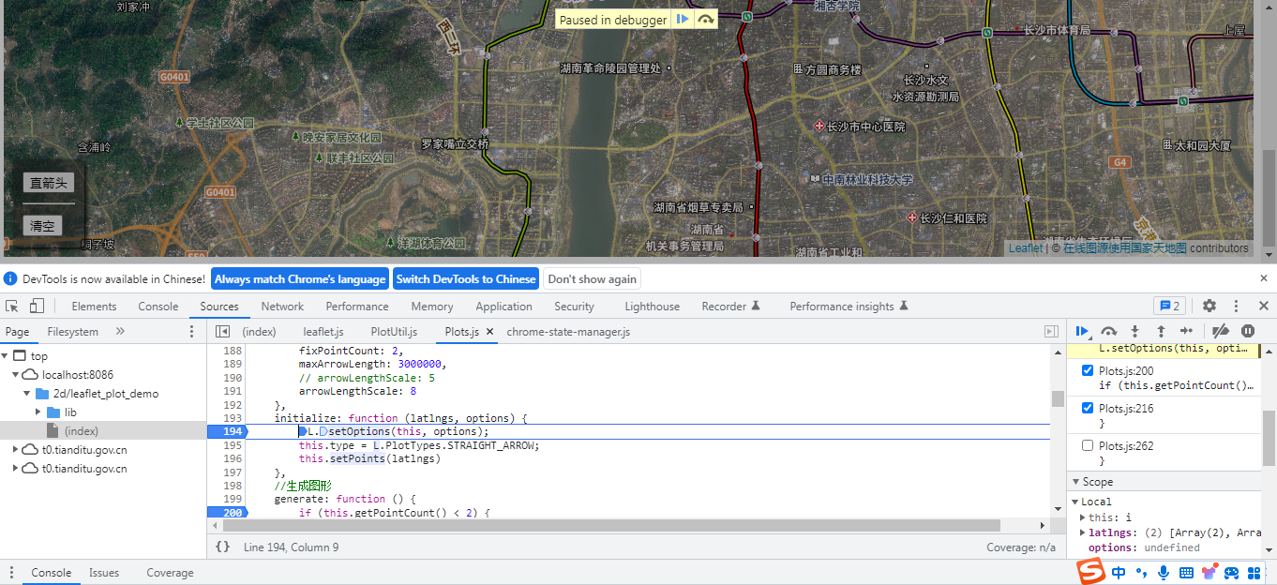Click the Sogou input method icon
1277x585 pixels.
(x=1090, y=572)
